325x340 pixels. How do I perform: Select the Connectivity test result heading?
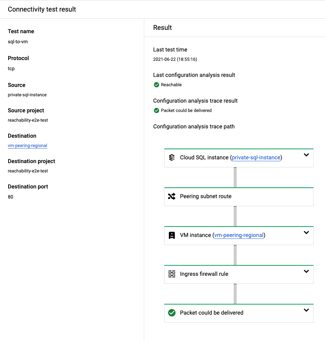(x=42, y=9)
